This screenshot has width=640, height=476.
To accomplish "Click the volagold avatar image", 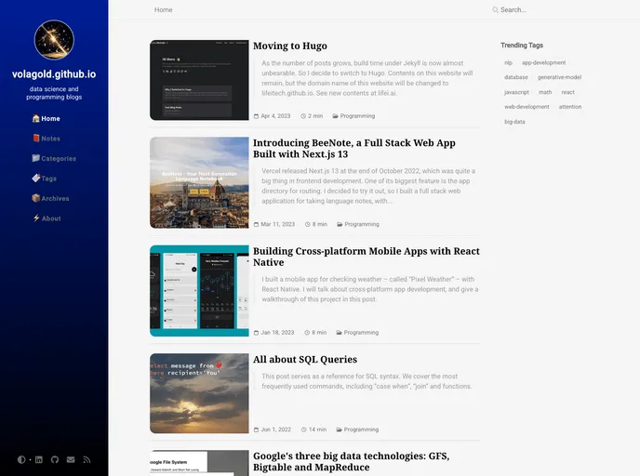I will 54,40.
